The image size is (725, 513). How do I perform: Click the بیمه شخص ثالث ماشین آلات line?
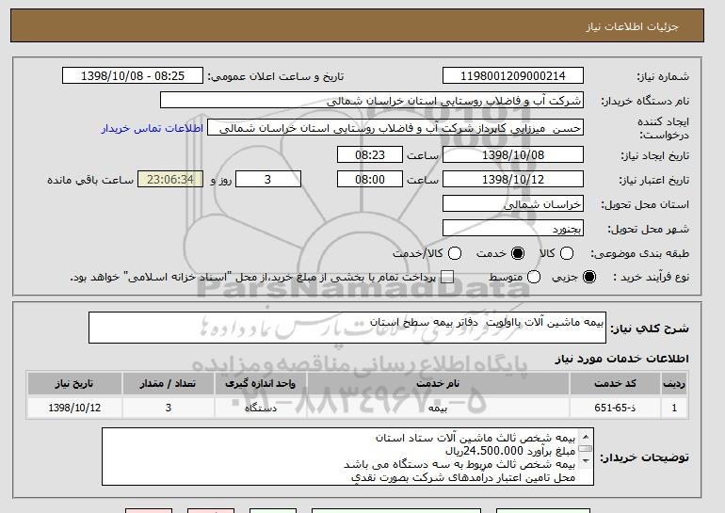click(475, 438)
